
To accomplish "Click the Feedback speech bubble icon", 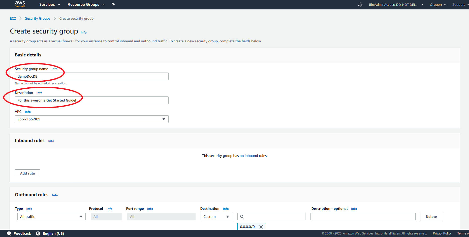I will (x=9, y=233).
